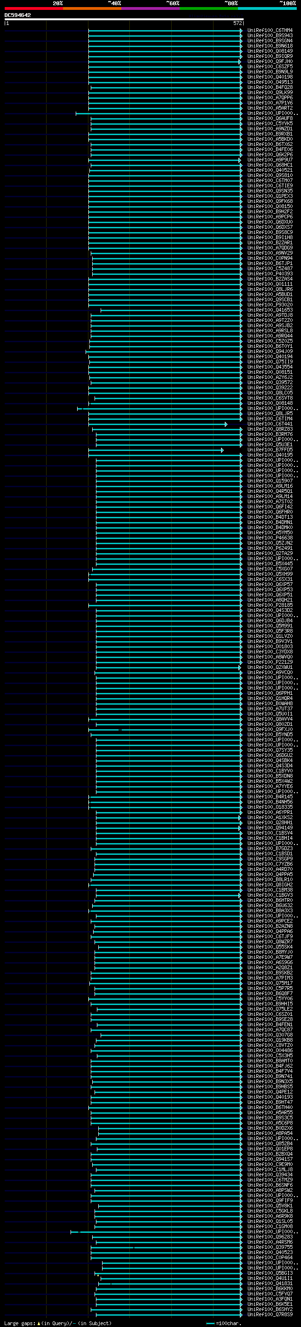The height and width of the screenshot is (1327, 301).
Task: Select hit label UniRef100_Q40198
Action: (x=269, y=77)
